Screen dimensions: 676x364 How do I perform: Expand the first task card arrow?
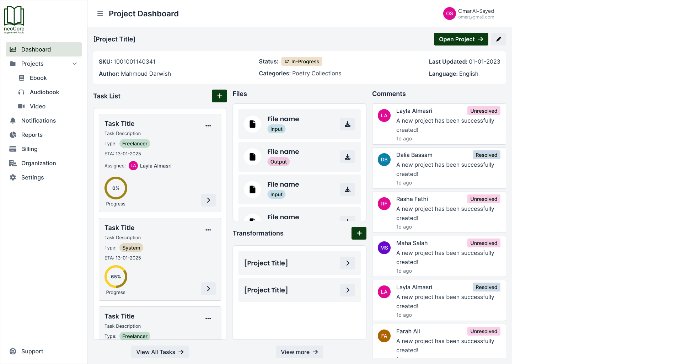pyautogui.click(x=208, y=200)
